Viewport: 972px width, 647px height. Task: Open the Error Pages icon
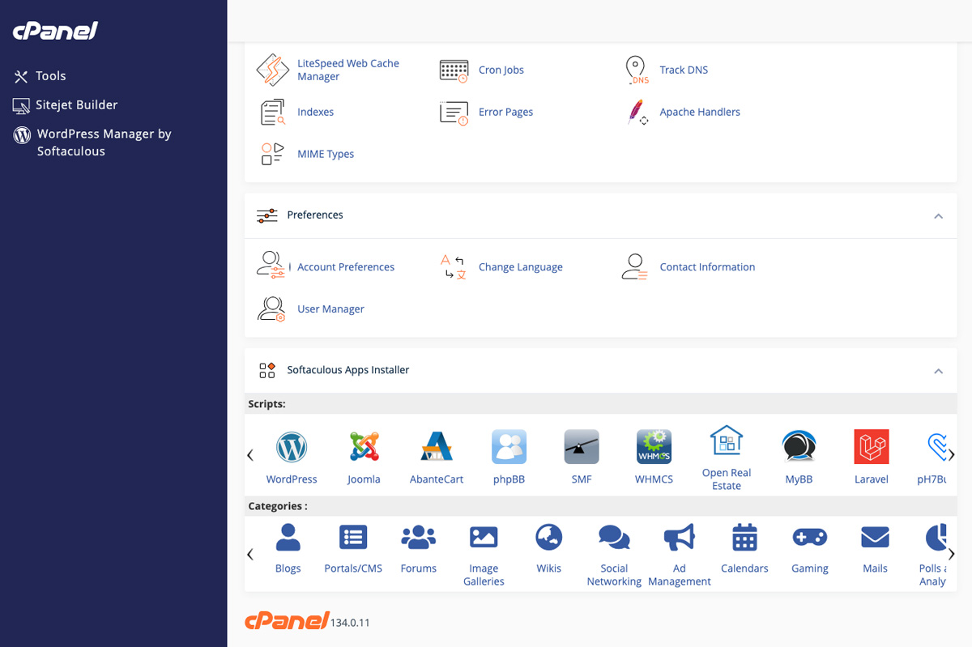(x=454, y=113)
